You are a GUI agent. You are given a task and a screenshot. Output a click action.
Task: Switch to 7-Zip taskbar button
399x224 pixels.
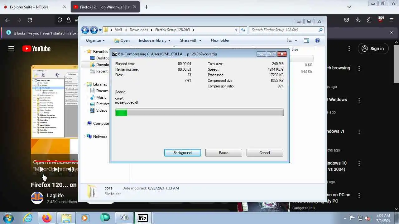coord(142,218)
